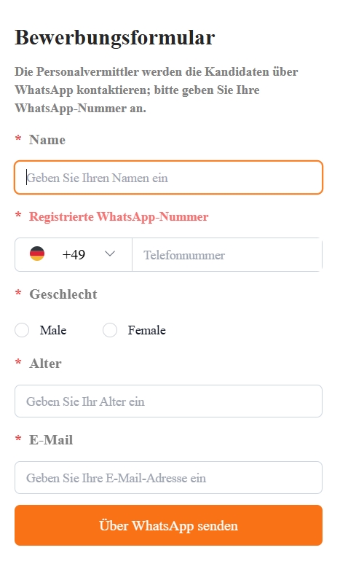Click the Name field label
This screenshot has height=561, width=340.
pos(47,140)
